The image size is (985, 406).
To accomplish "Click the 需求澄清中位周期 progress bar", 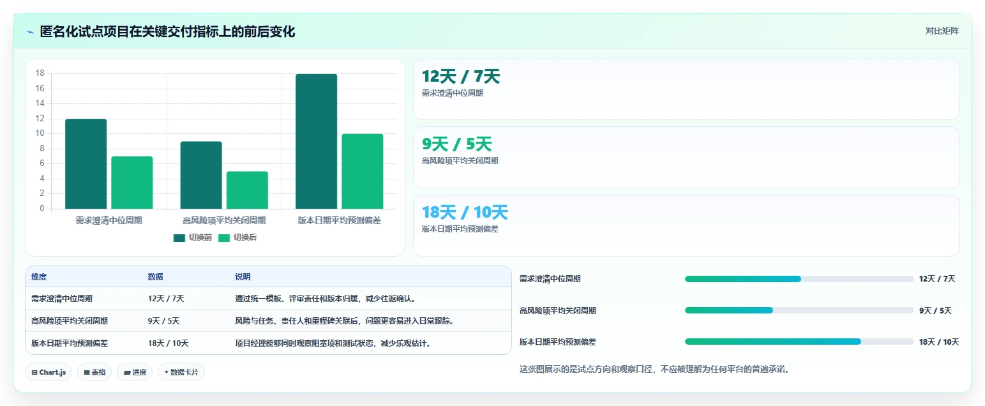I will coord(799,279).
